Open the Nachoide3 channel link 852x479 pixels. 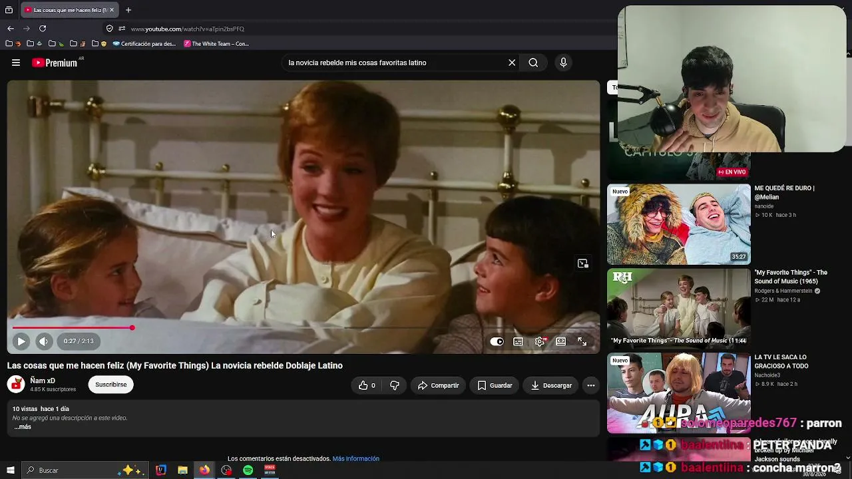click(x=767, y=375)
